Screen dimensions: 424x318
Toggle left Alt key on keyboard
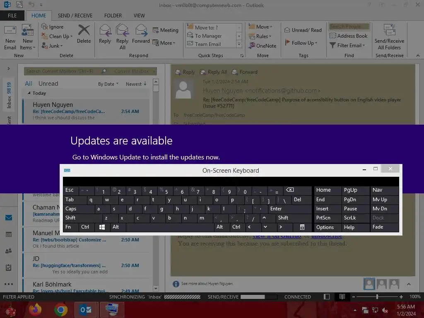118,227
